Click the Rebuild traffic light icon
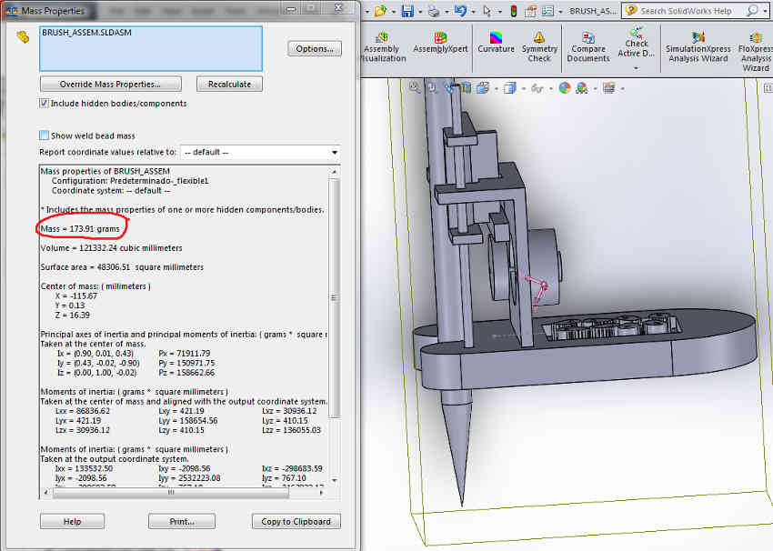773x551 pixels. [x=513, y=11]
